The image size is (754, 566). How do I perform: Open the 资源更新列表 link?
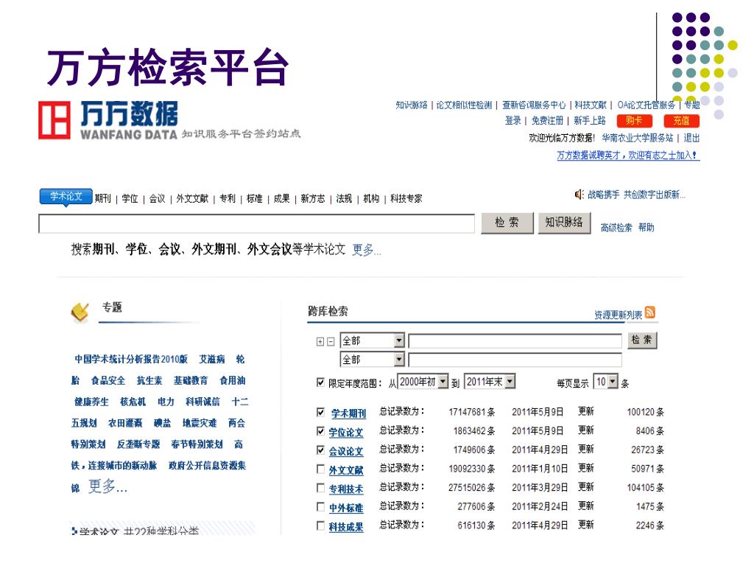(x=619, y=315)
